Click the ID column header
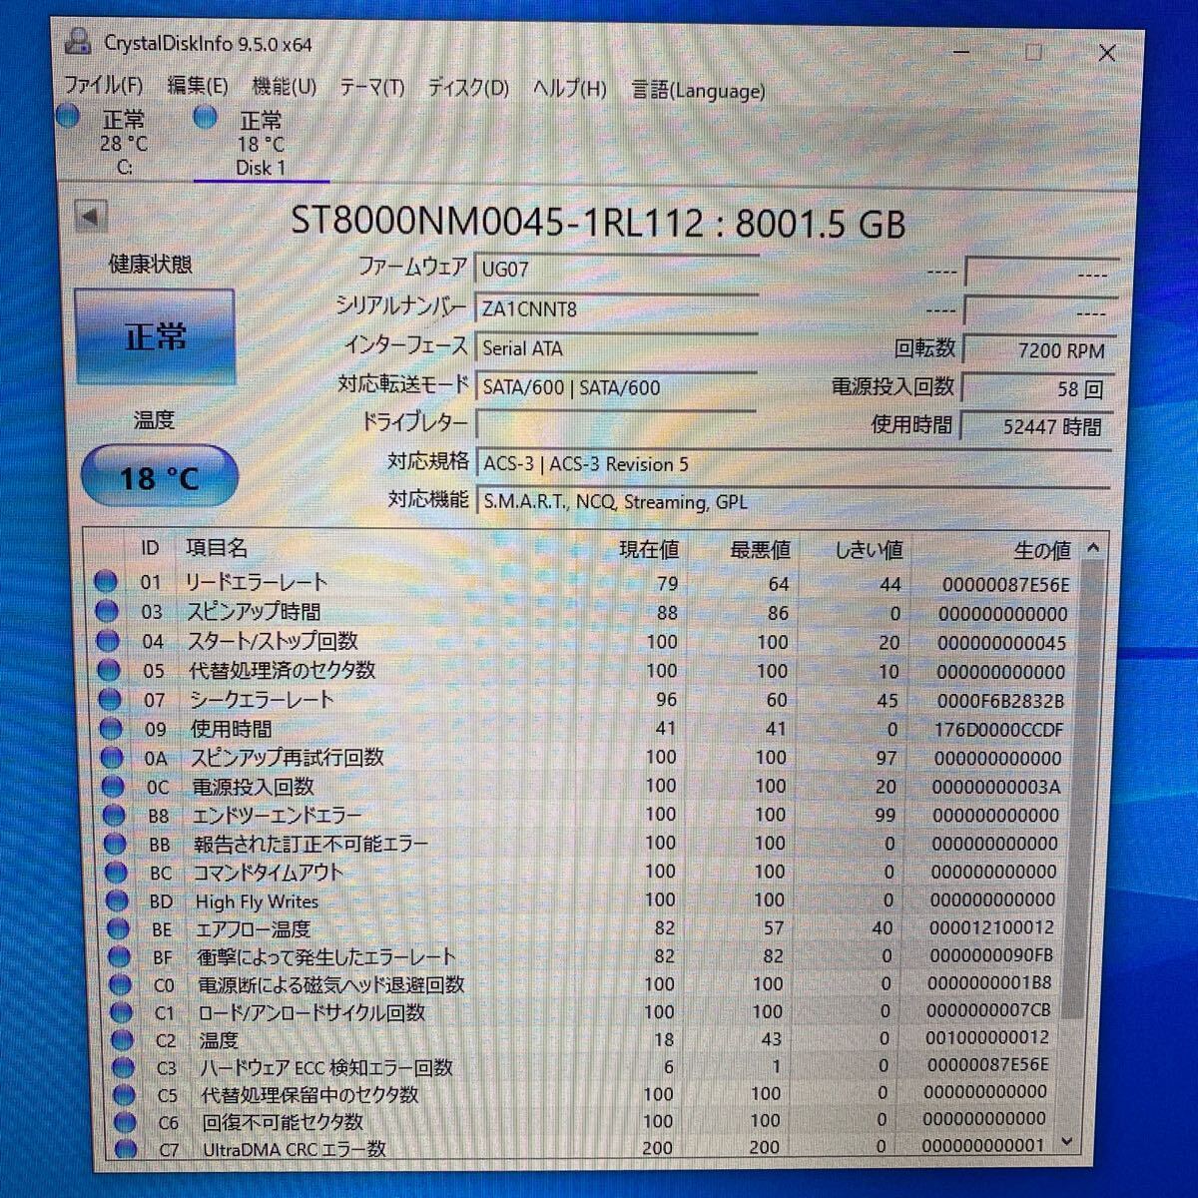 pyautogui.click(x=150, y=548)
